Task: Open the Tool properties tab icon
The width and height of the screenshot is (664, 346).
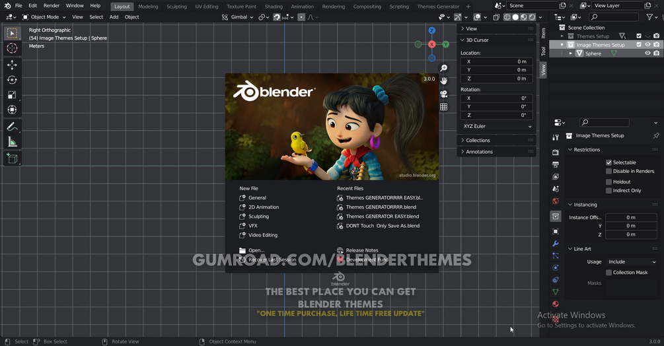Action: tap(556, 137)
